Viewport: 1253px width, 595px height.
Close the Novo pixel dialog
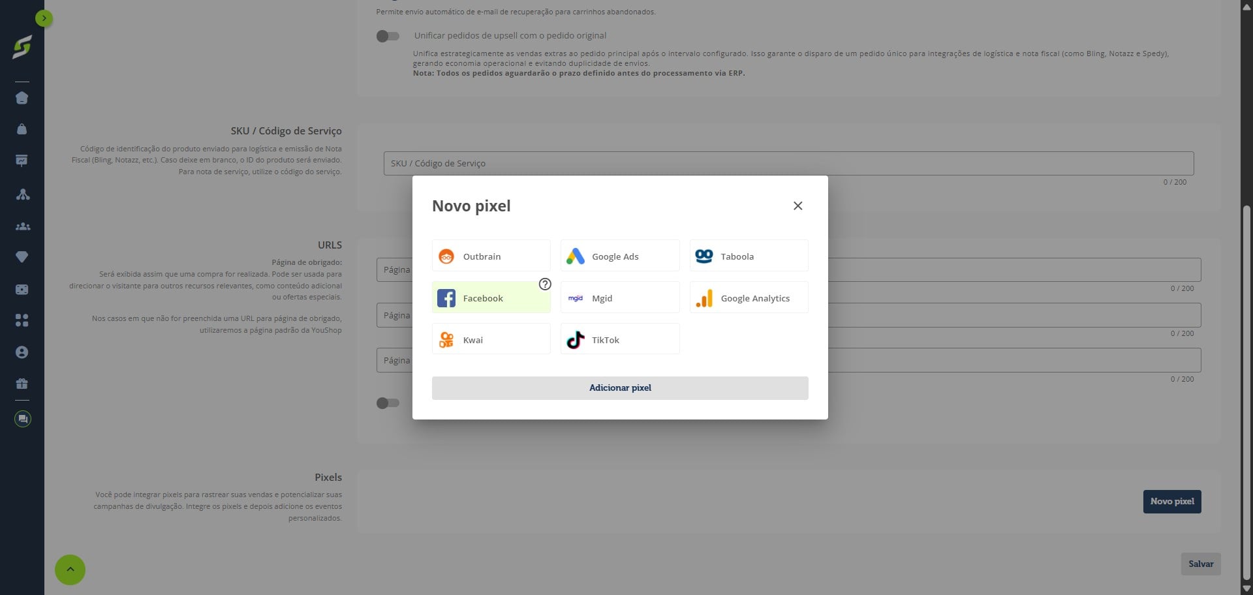click(797, 206)
